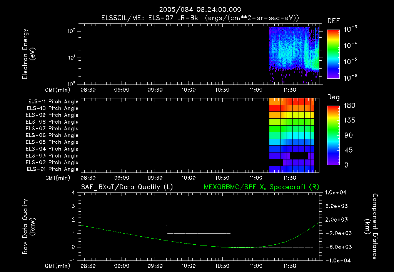Click the green MEXORBMC/SPF X, Spacecraft (R) legend

(x=261, y=187)
